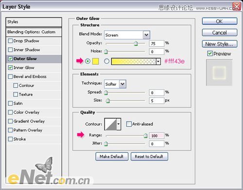
Task: Turn on the Gradient Overlay checkbox
Action: (10, 121)
